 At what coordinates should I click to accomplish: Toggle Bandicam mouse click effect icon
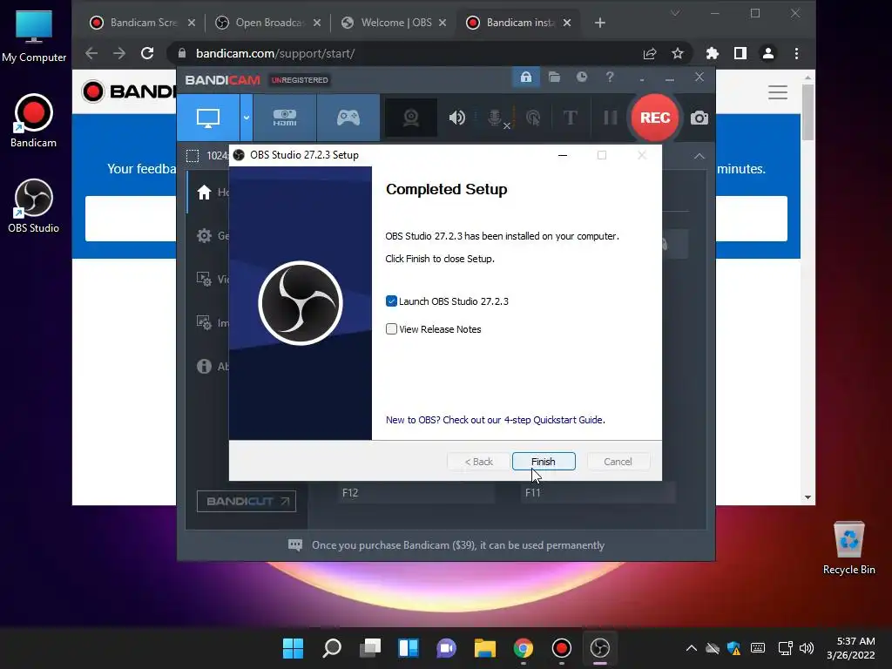click(533, 118)
